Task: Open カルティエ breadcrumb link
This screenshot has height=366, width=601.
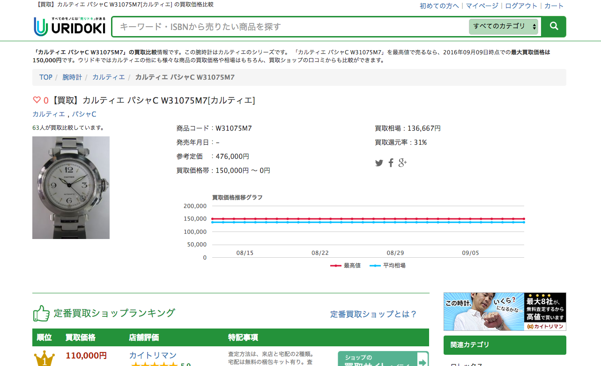Action: 108,77
